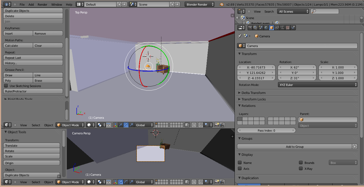
Task: Delete the current Scene with X icon
Action: pos(177,4)
